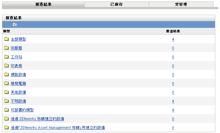Screen dimensions: 220x133
Task: Click the count 4 for 不明設備
Action: pyautogui.click(x=173, y=101)
